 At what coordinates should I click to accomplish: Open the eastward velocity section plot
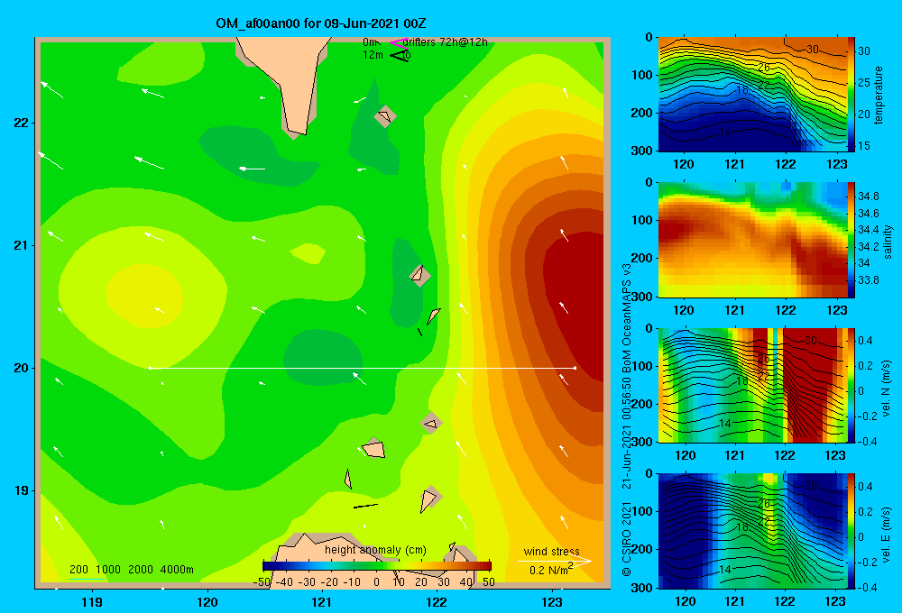(x=753, y=531)
